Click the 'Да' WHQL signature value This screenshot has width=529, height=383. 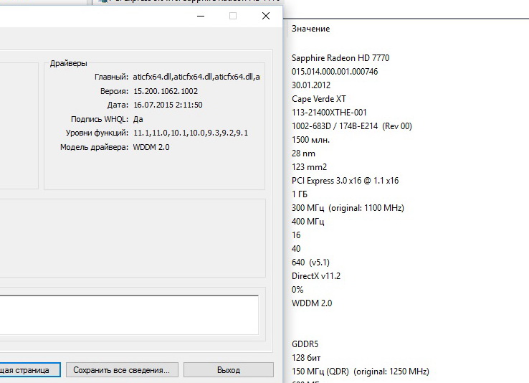click(x=138, y=119)
